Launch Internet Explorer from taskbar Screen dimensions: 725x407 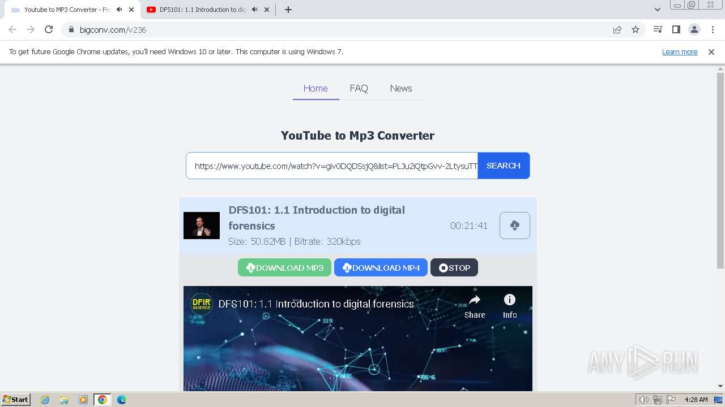click(x=45, y=400)
